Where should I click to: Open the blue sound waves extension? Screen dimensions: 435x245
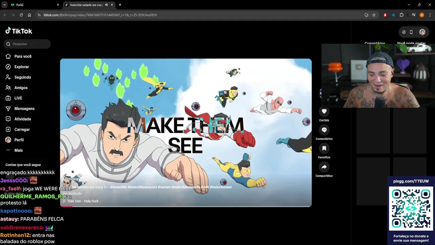pyautogui.click(x=393, y=15)
